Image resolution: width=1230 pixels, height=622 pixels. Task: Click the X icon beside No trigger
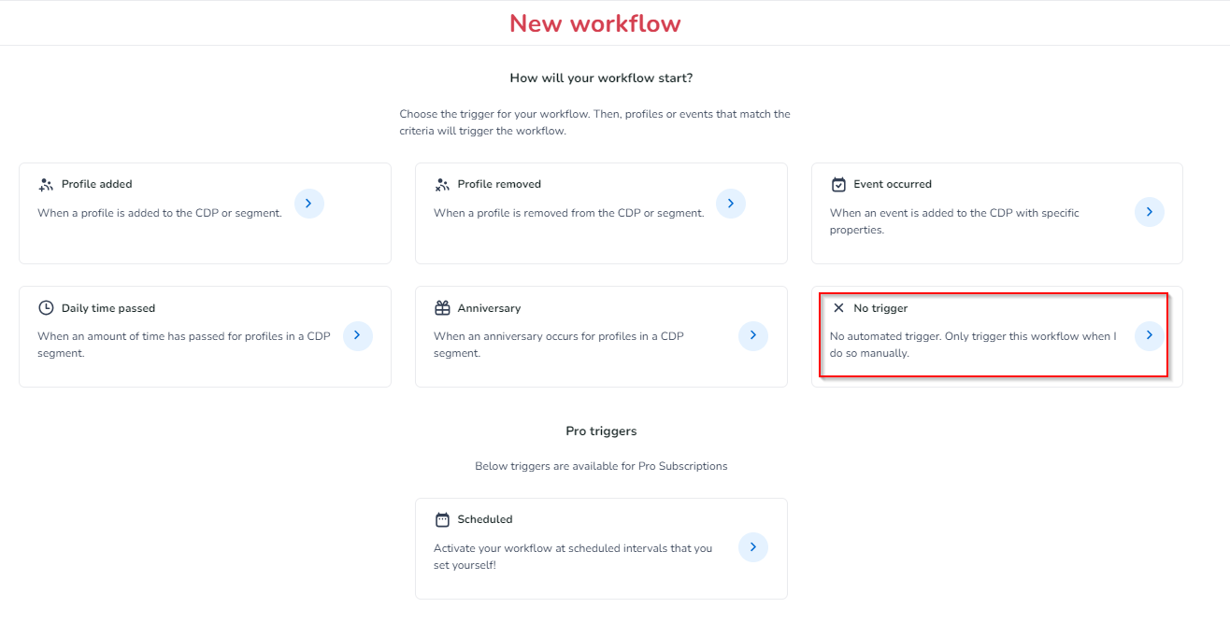coord(838,308)
